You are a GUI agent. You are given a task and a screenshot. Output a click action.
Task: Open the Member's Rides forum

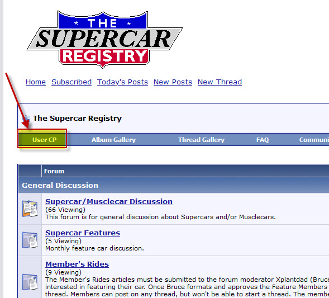(x=77, y=264)
